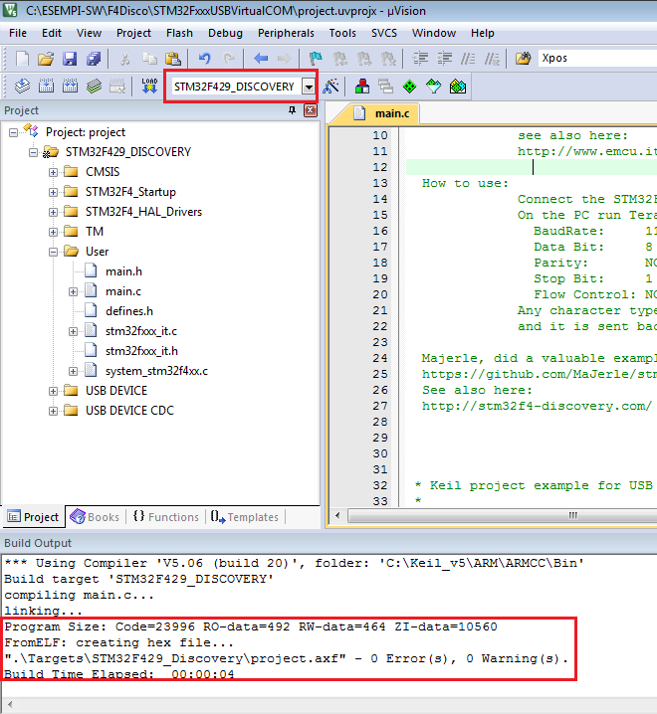This screenshot has width=657, height=714.
Task: Click the New file icon
Action: (x=22, y=59)
